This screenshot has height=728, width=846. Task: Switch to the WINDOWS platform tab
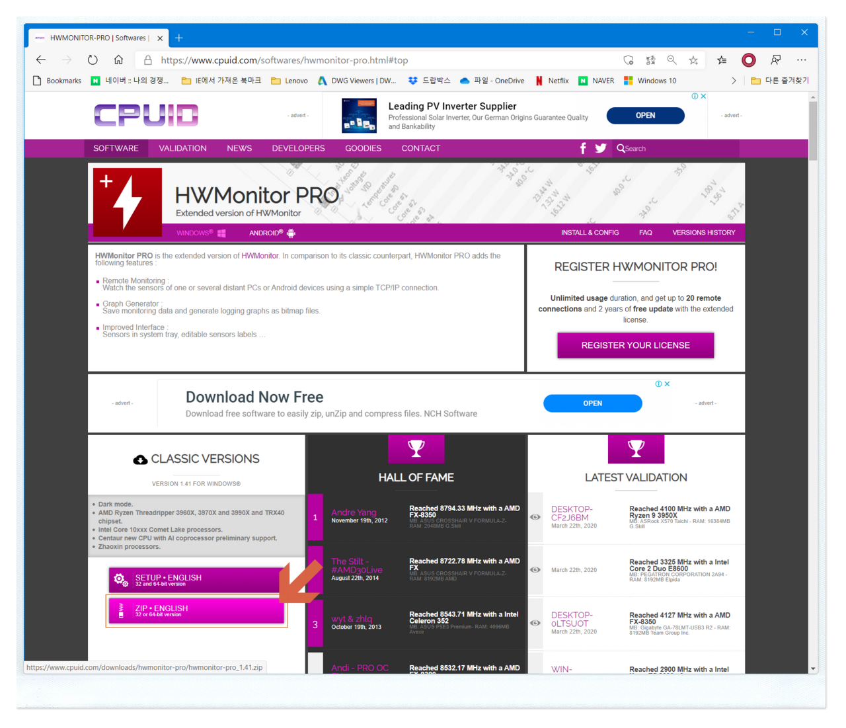coord(201,233)
